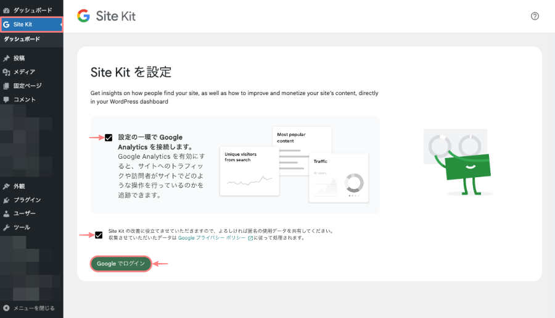Viewport: 555px width, 318px height.
Task: Open Site Kit ダッシュボード submenu
Action: 22,39
